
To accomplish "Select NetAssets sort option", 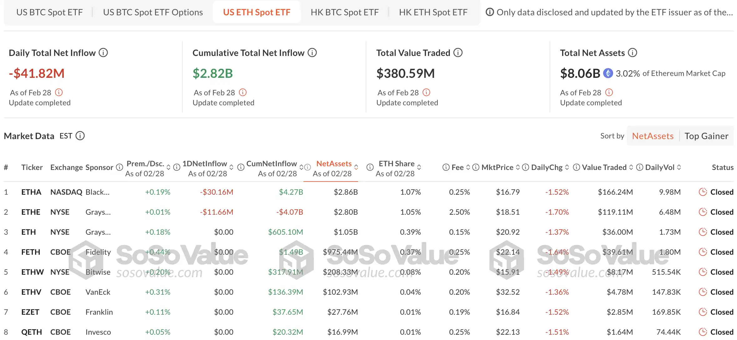I will pyautogui.click(x=653, y=136).
